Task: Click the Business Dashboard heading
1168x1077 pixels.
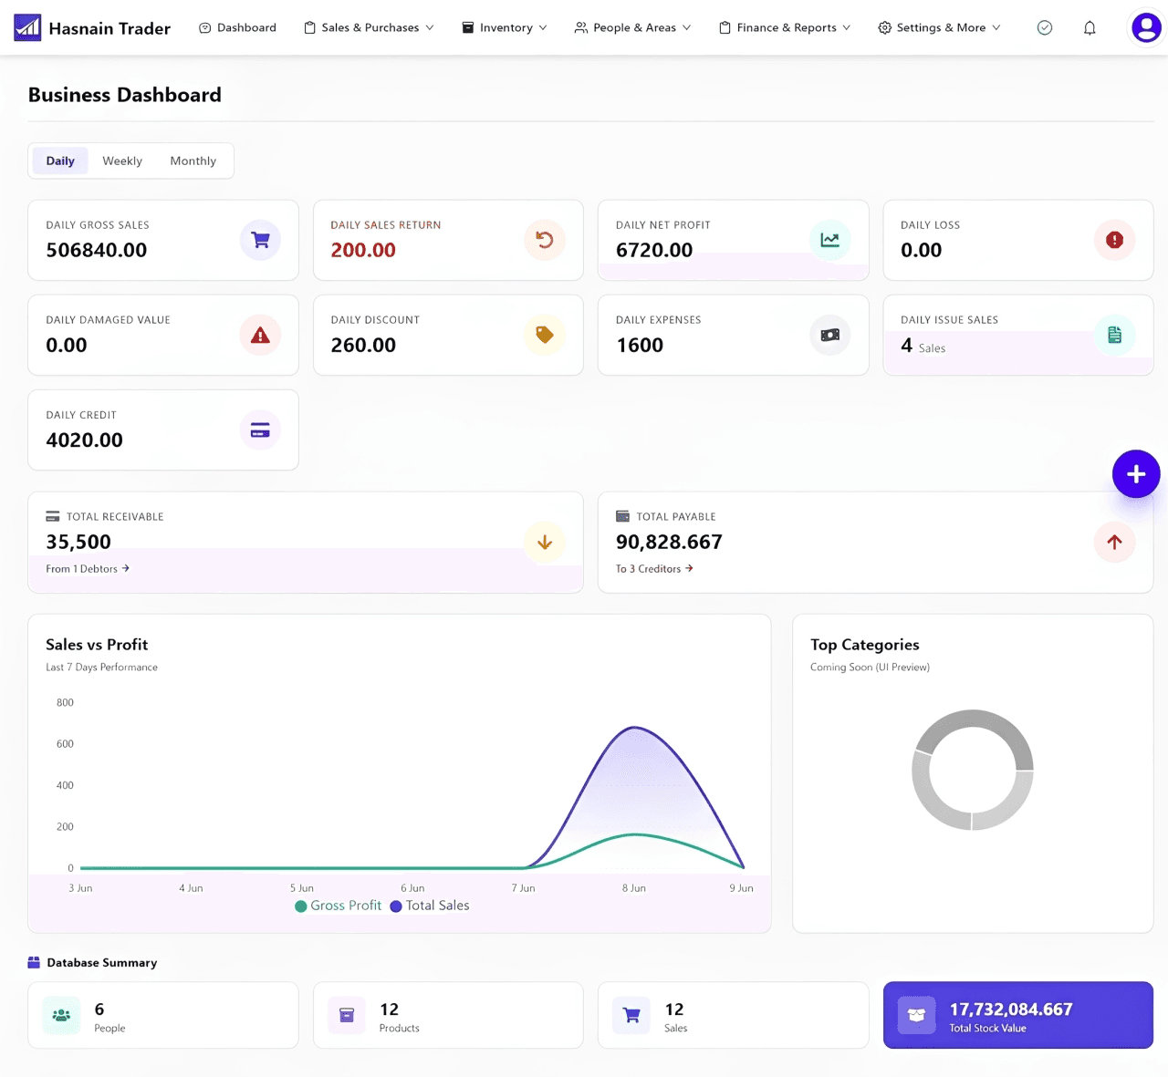Action: click(125, 95)
